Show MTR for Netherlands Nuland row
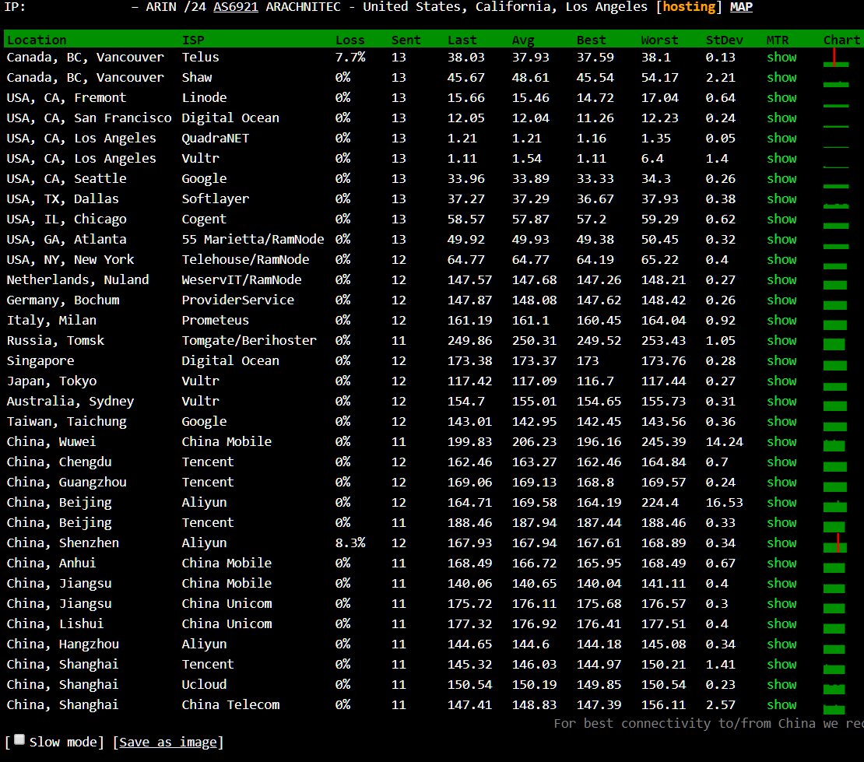The image size is (864, 762). click(x=781, y=280)
